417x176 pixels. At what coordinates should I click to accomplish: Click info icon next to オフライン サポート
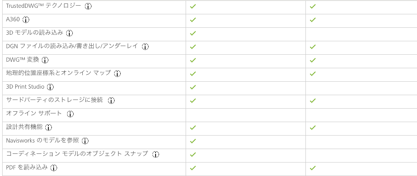pos(70,114)
